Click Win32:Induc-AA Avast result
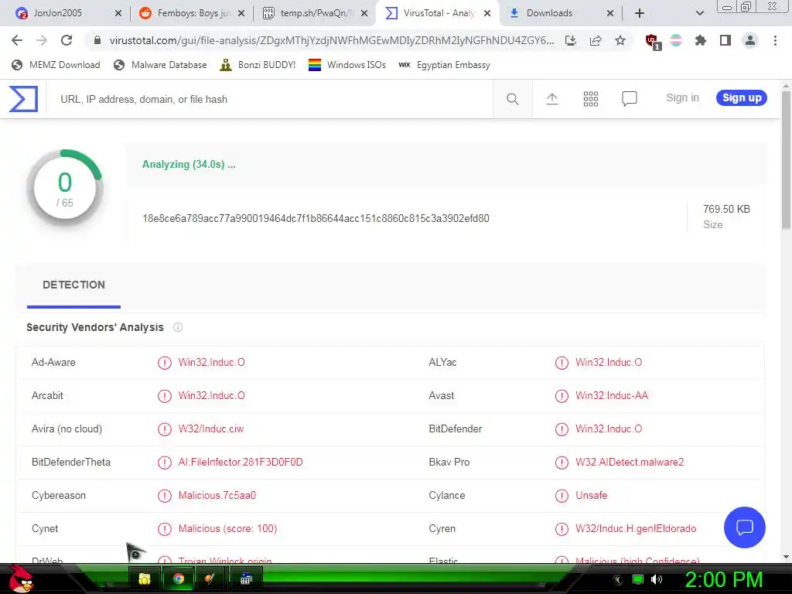This screenshot has width=792, height=594. click(612, 396)
